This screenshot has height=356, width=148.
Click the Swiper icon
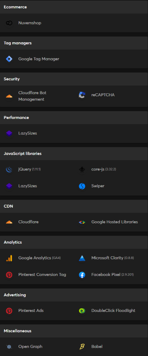[82, 186]
